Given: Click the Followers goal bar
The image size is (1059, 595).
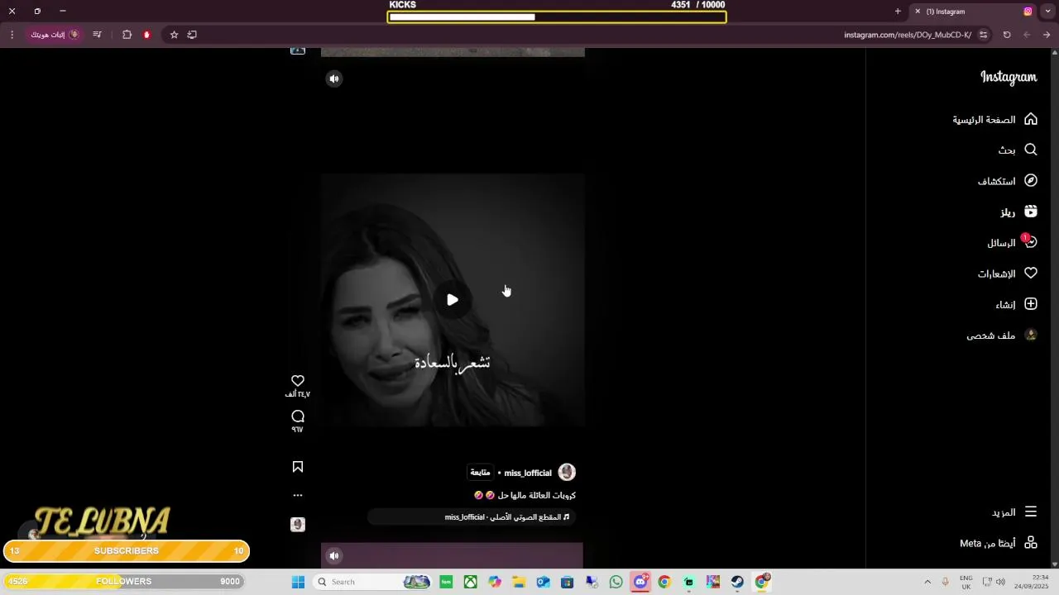Looking at the screenshot, I should 124,582.
